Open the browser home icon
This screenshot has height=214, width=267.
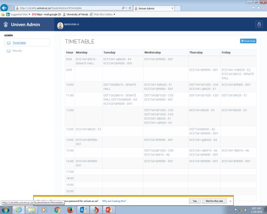click(253, 8)
